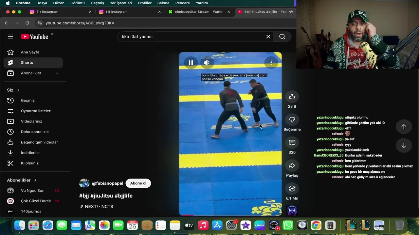This screenshot has width=419, height=235.
Task: Click the sound thumbnail under remix button
Action: point(292,211)
